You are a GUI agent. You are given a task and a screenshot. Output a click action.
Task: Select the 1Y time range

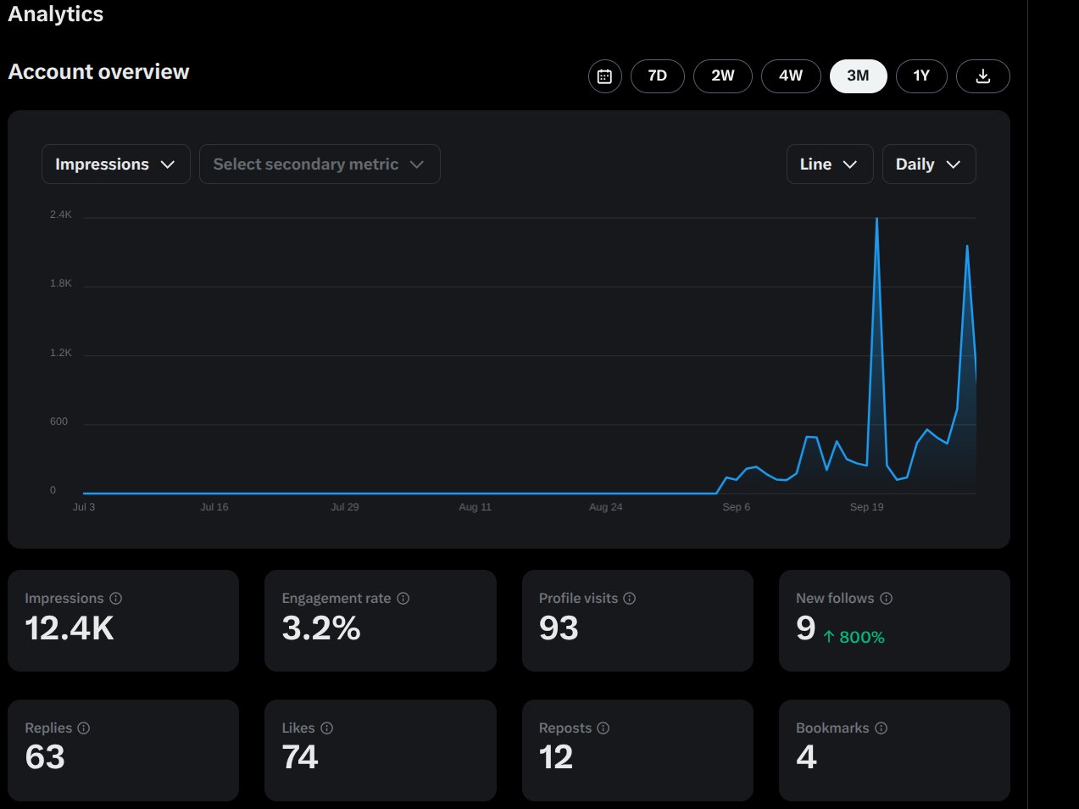921,76
